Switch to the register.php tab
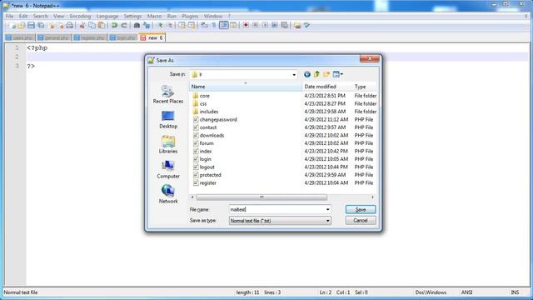Screen dimensions: 533x300 90,37
